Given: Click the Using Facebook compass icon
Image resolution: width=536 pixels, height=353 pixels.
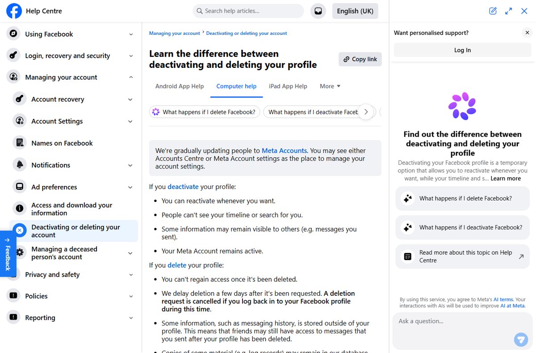Looking at the screenshot, I should (x=14, y=34).
